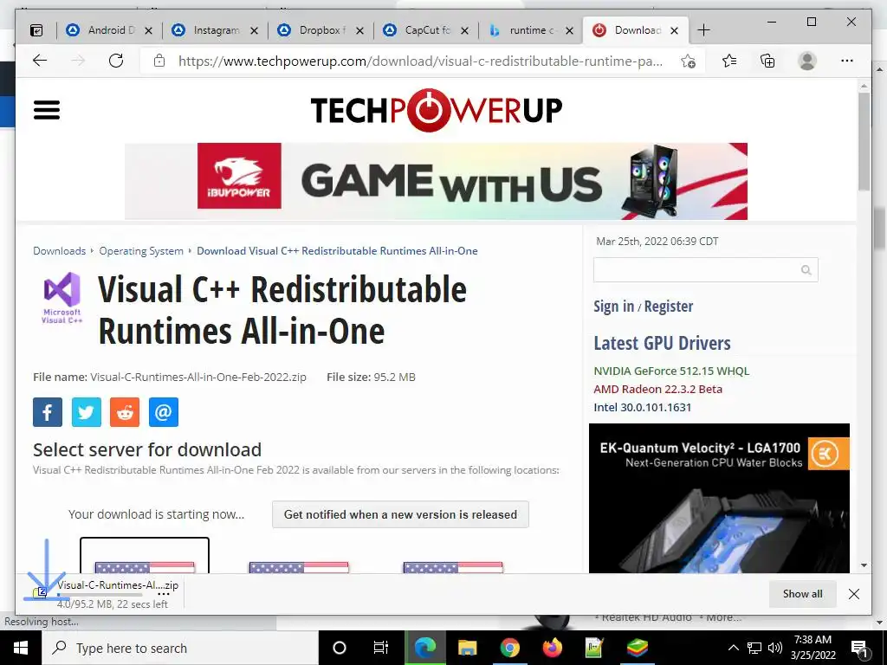Open BlueStacks from taskbar
The height and width of the screenshot is (665, 887).
[x=637, y=648]
